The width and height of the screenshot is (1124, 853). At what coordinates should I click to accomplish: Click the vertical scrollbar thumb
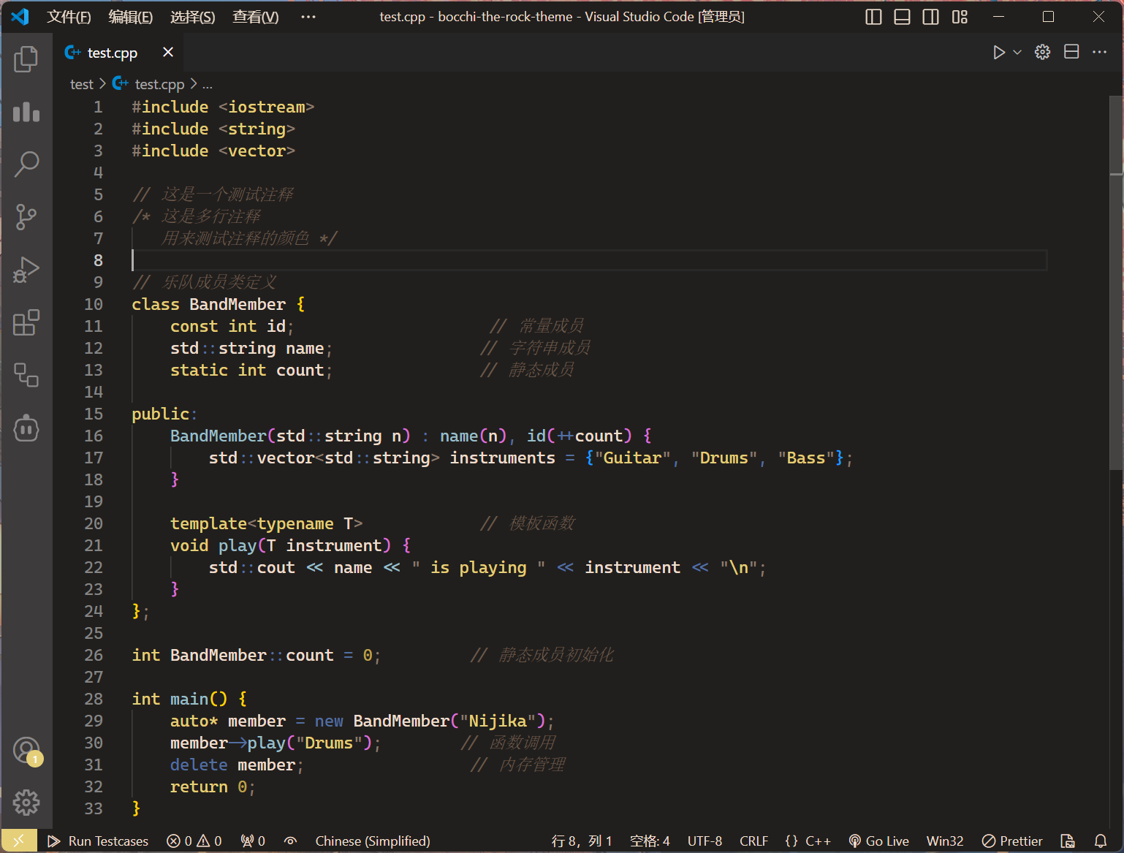coord(1117,283)
